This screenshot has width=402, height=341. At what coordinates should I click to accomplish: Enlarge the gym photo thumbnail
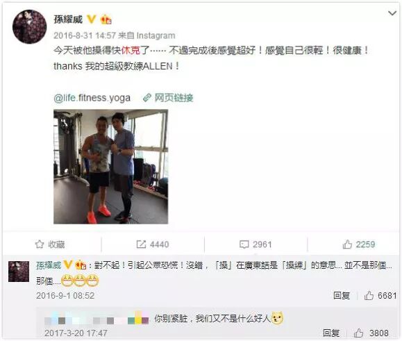[111, 167]
